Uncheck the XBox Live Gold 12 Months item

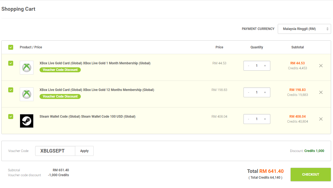coord(11,90)
